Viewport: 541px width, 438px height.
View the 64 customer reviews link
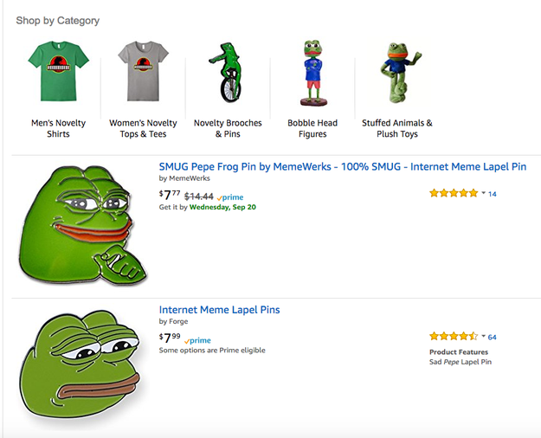point(493,337)
